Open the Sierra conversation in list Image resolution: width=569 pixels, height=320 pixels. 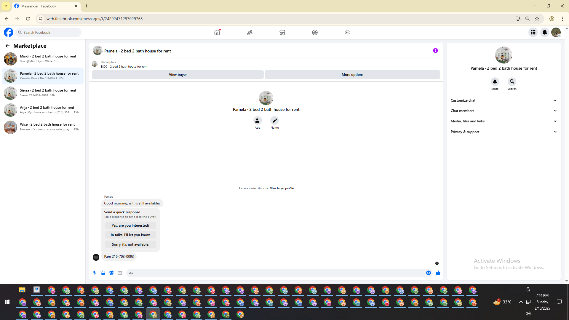click(x=43, y=93)
